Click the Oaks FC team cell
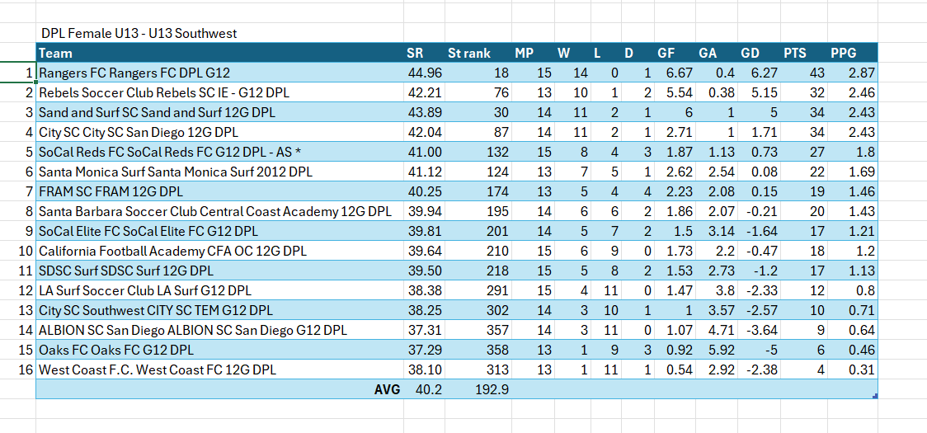Viewport: 927px width, 433px height. click(x=116, y=351)
